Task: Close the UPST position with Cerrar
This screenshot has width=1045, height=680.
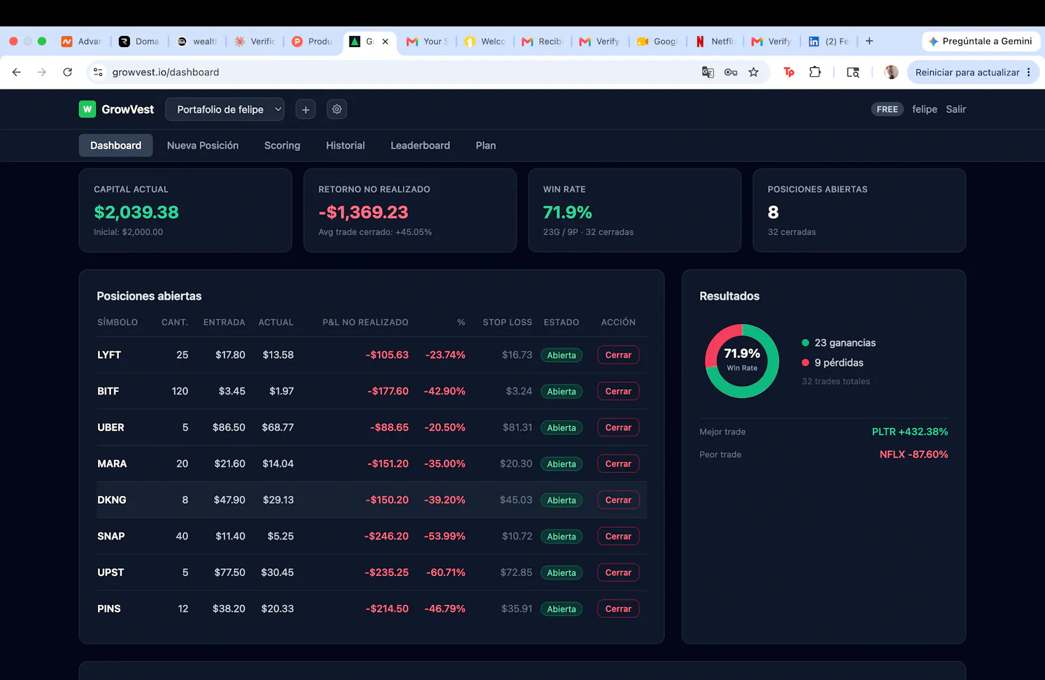Action: click(x=618, y=572)
